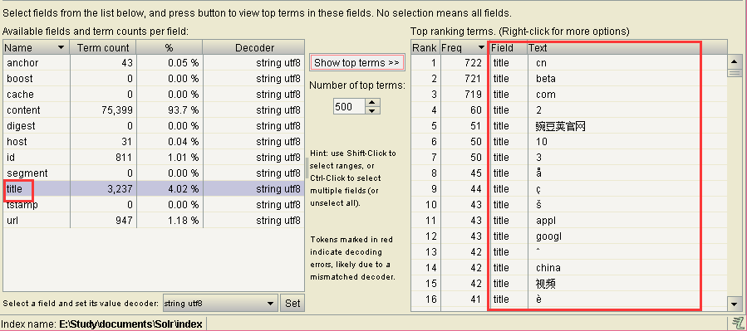This screenshot has height=331, width=747.
Task: Increase number of top terms stepper
Action: tap(372, 102)
